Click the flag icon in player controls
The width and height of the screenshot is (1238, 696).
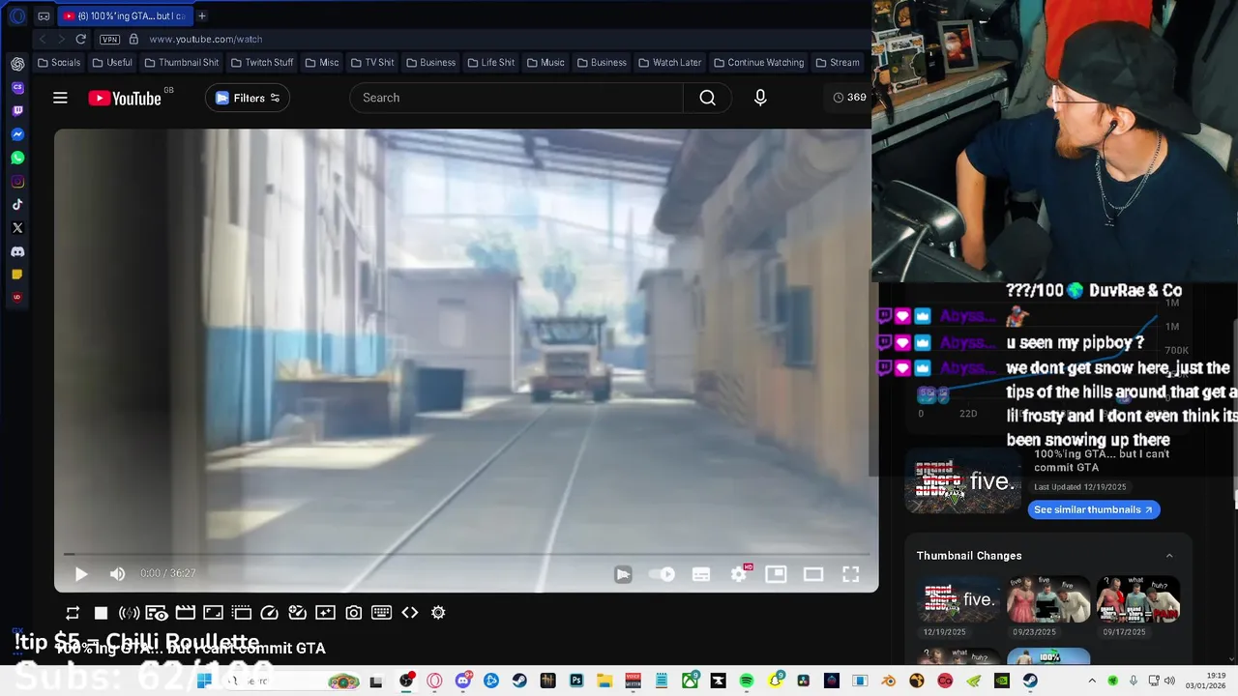click(623, 574)
